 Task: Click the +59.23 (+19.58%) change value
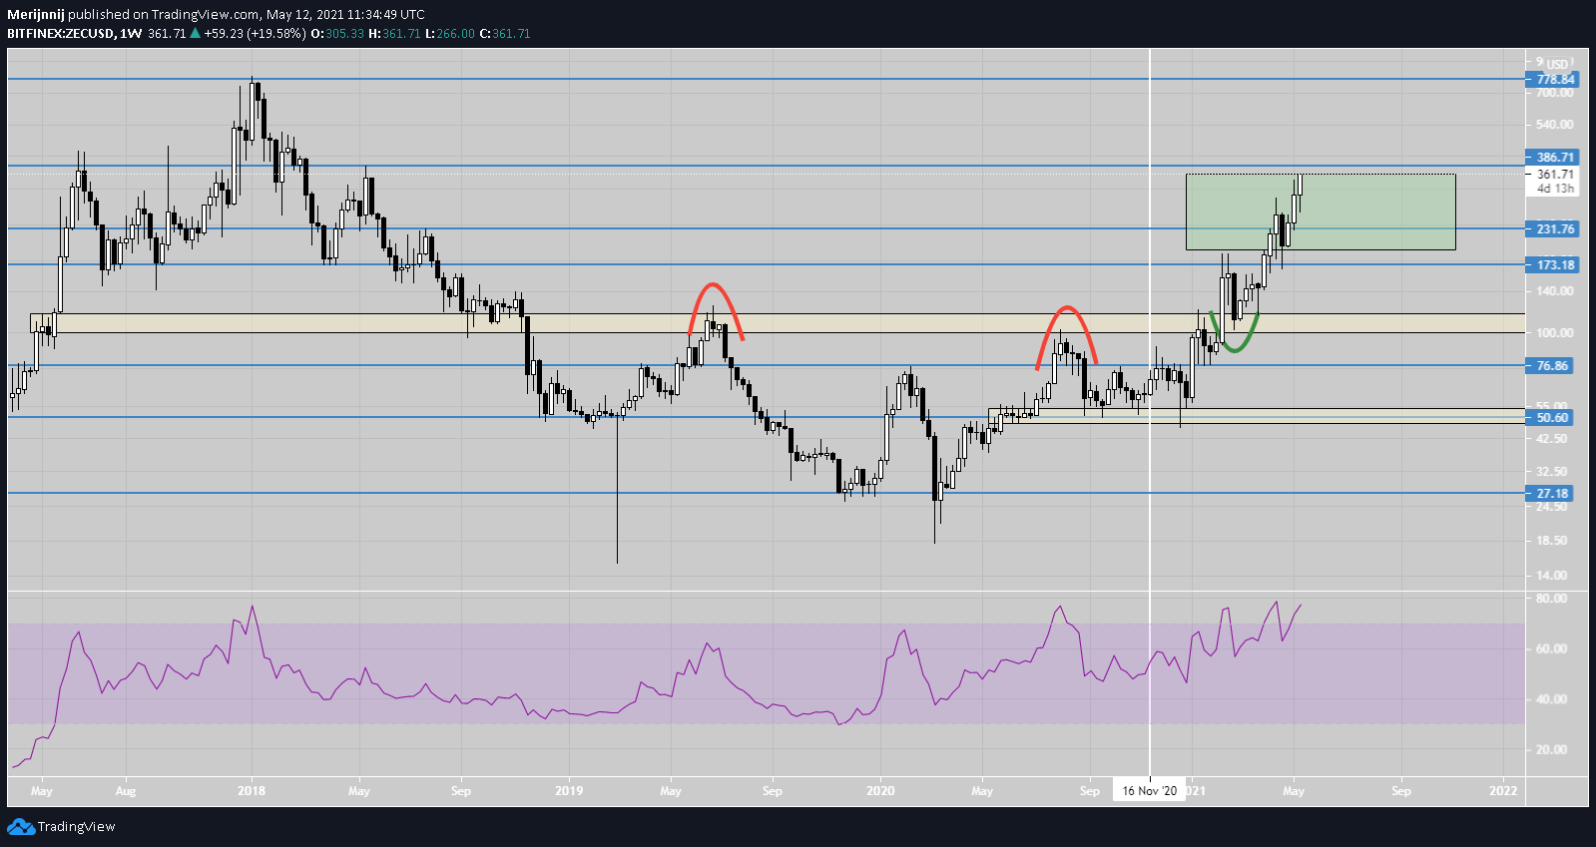[254, 33]
